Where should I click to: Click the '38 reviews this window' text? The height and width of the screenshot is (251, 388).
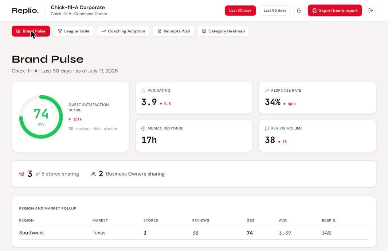click(x=93, y=129)
